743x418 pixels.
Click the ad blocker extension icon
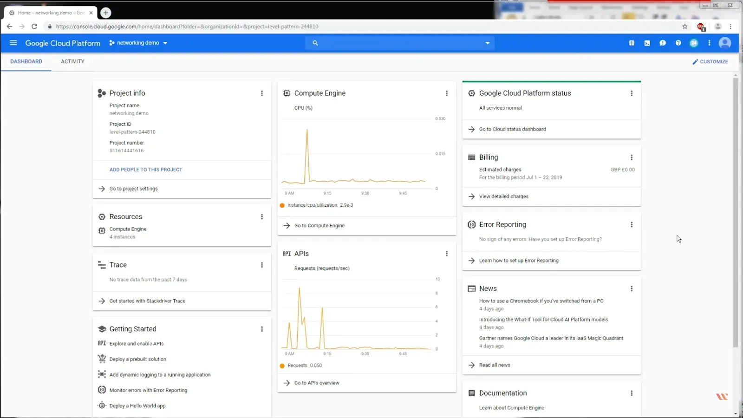pos(701,27)
